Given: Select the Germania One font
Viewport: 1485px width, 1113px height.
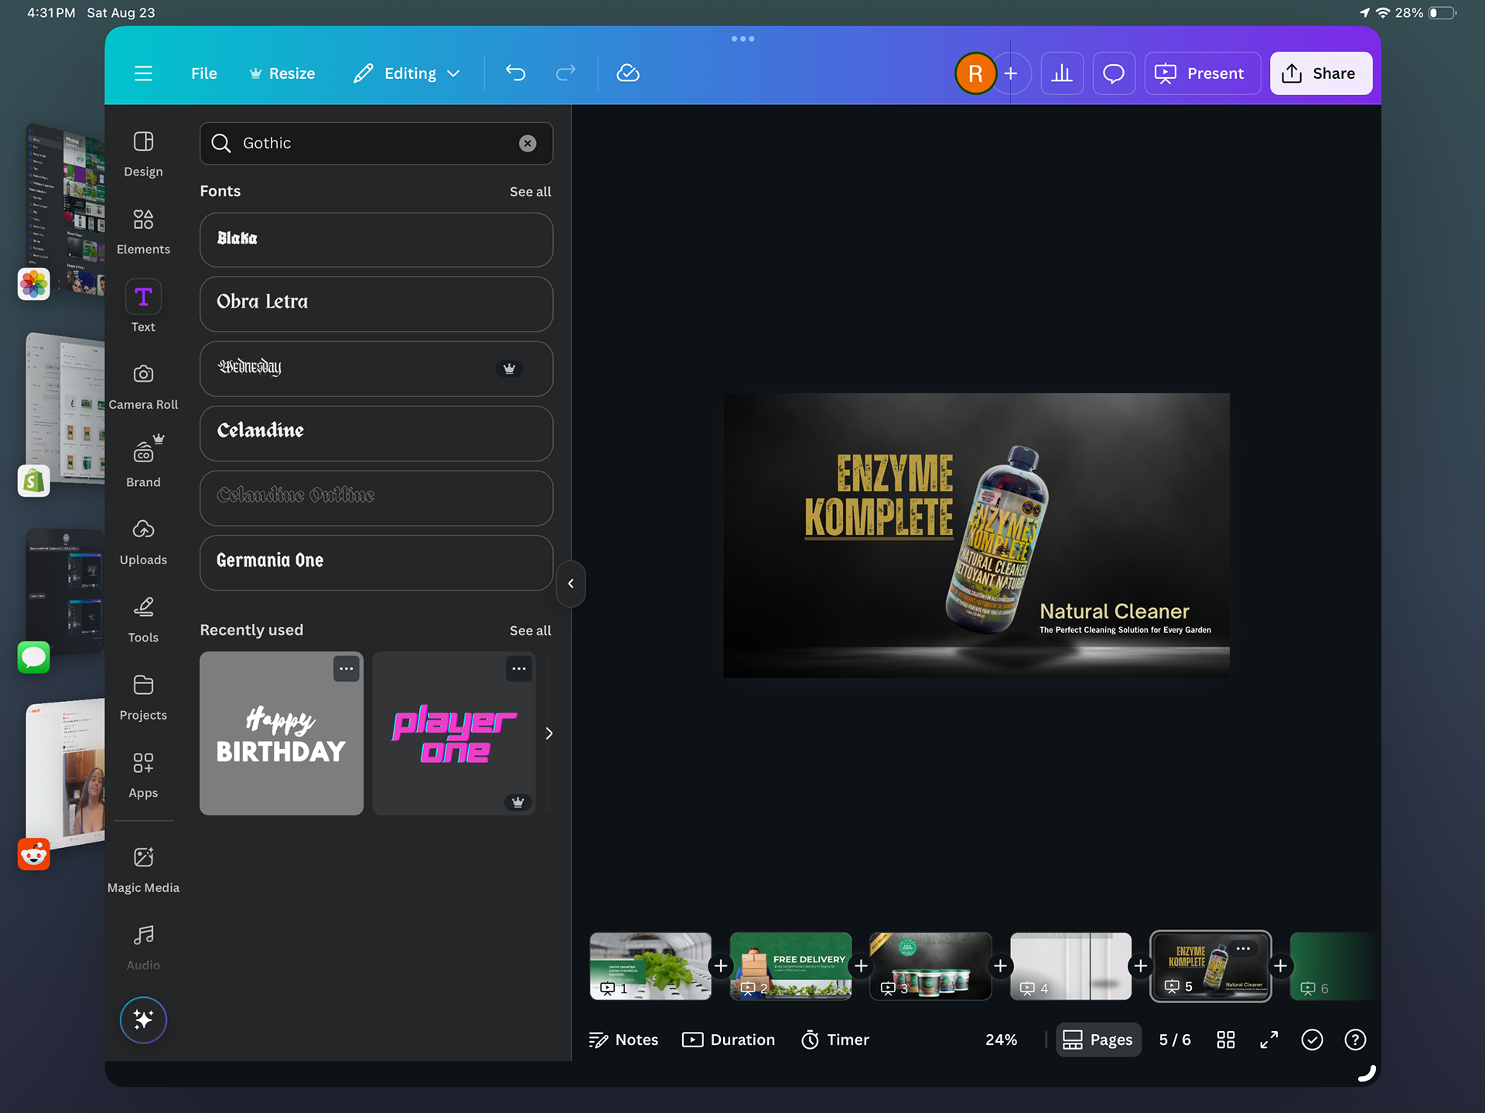Looking at the screenshot, I should pyautogui.click(x=376, y=562).
